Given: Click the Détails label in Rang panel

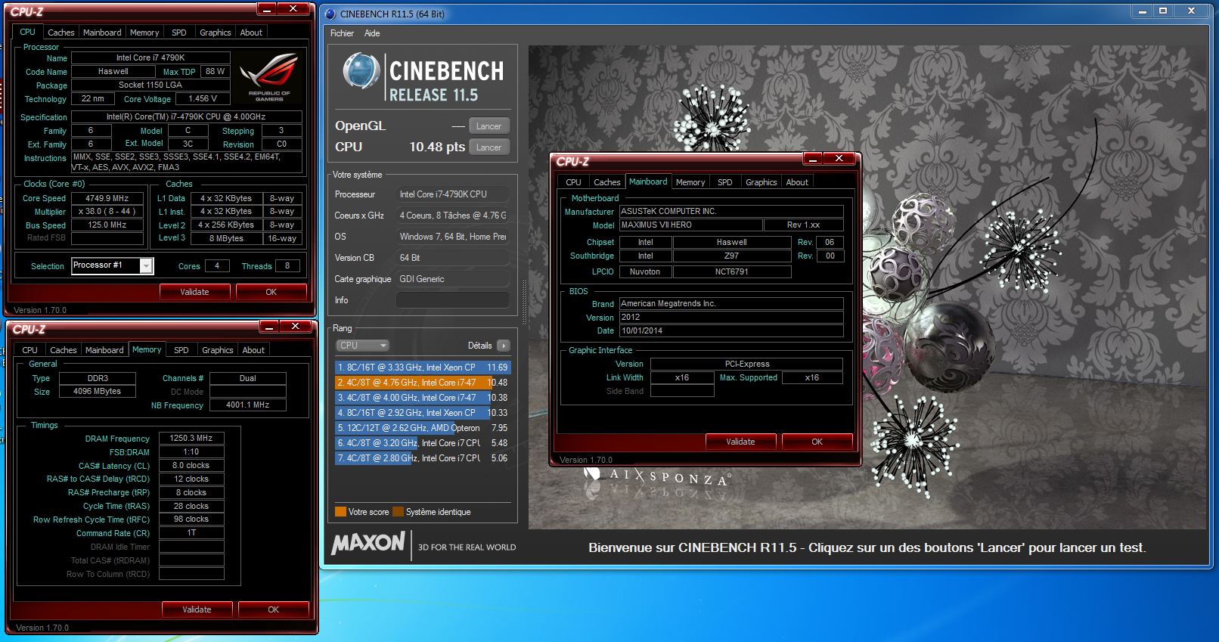Looking at the screenshot, I should pos(479,346).
